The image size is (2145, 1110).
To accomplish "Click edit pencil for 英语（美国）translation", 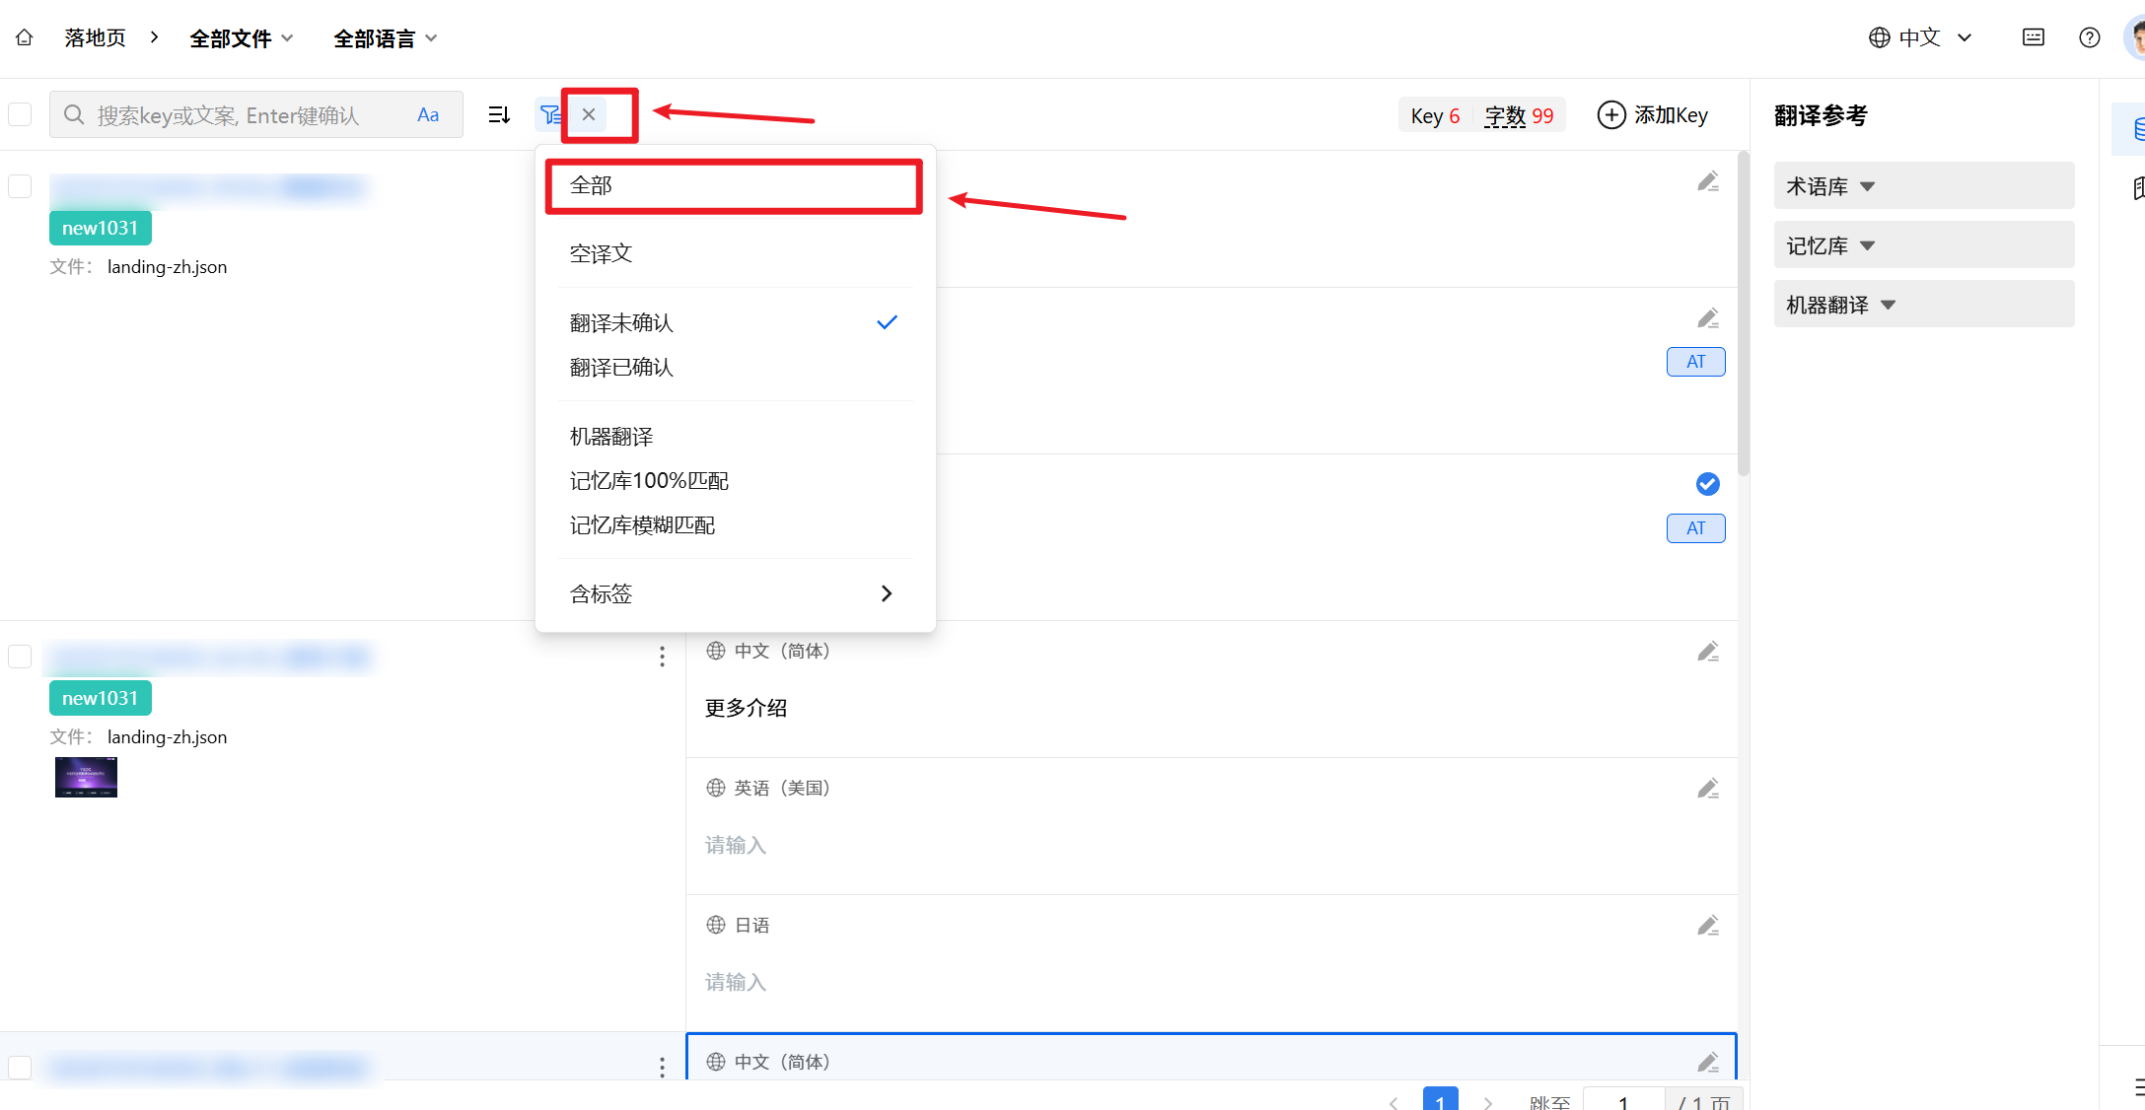I will click(1708, 789).
